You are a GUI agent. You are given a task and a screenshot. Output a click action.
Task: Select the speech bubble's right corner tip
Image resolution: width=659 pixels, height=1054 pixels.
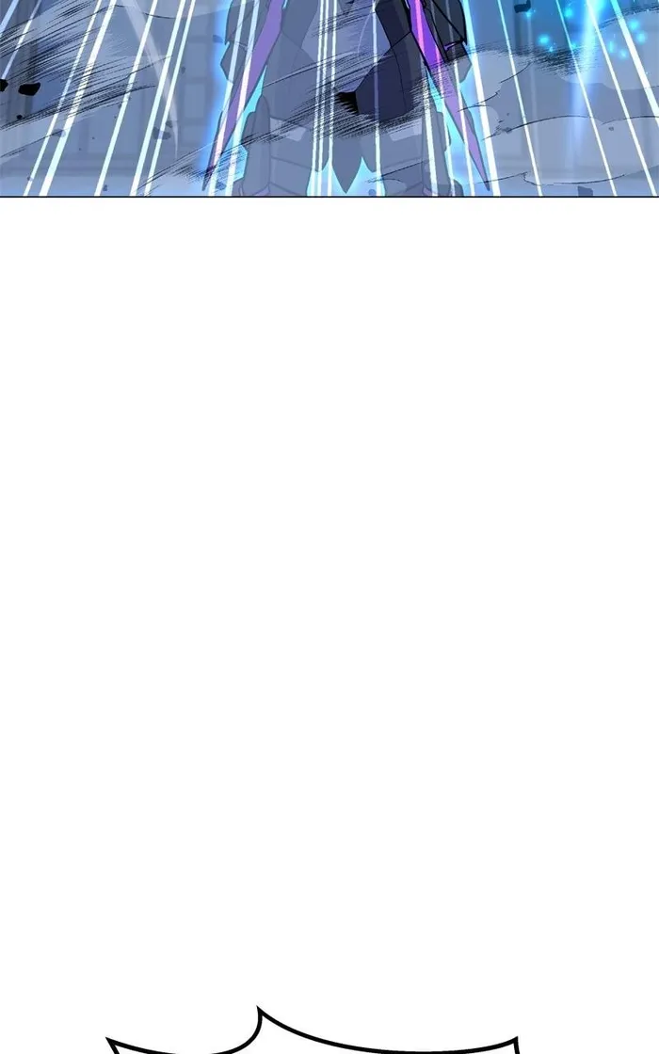tap(517, 1041)
